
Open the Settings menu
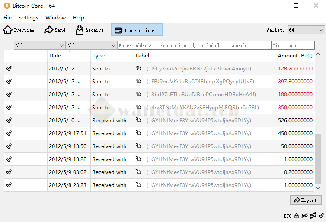pos(29,18)
